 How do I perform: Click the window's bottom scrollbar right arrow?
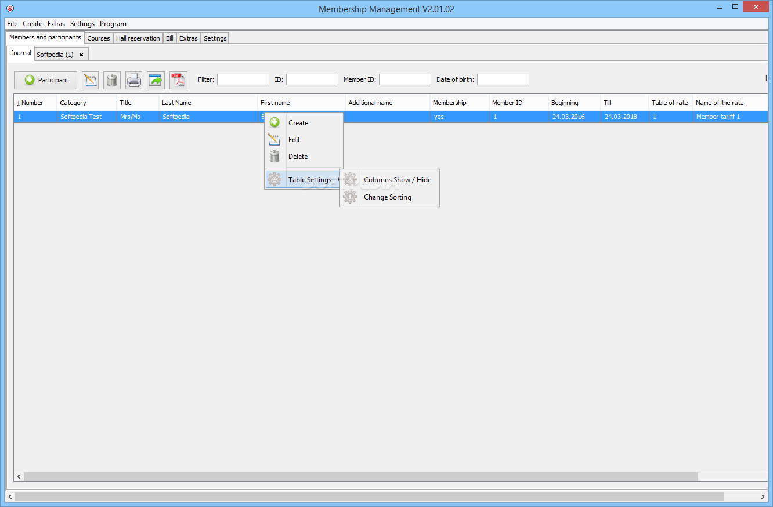[x=763, y=497]
